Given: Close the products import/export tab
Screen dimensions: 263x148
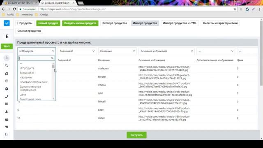Looking at the screenshot, I should point(74,3).
